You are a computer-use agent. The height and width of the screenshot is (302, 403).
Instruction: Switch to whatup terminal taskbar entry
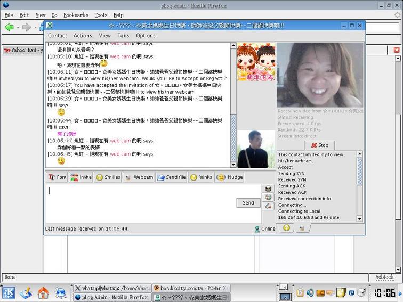(113, 288)
